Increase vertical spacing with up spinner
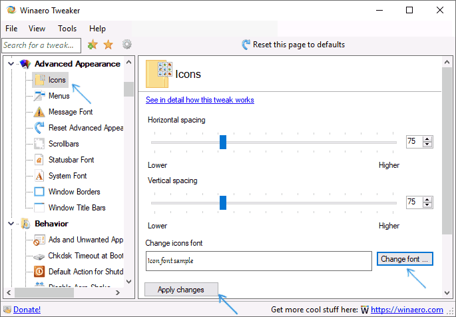 click(427, 200)
